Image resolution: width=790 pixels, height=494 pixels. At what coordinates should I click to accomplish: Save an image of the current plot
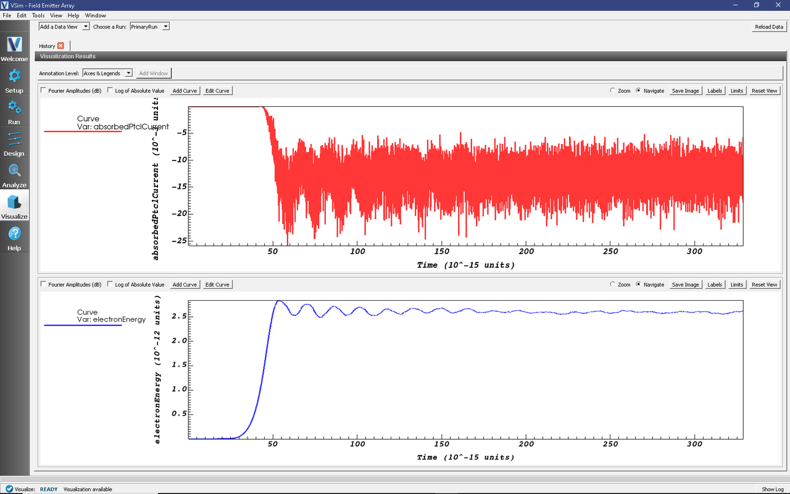685,90
